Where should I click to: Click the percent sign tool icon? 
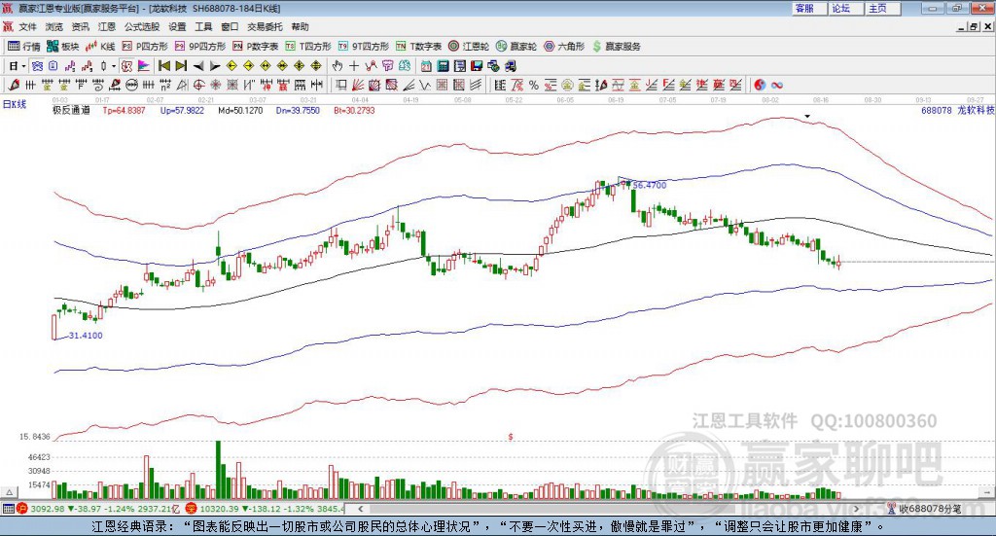tap(534, 85)
